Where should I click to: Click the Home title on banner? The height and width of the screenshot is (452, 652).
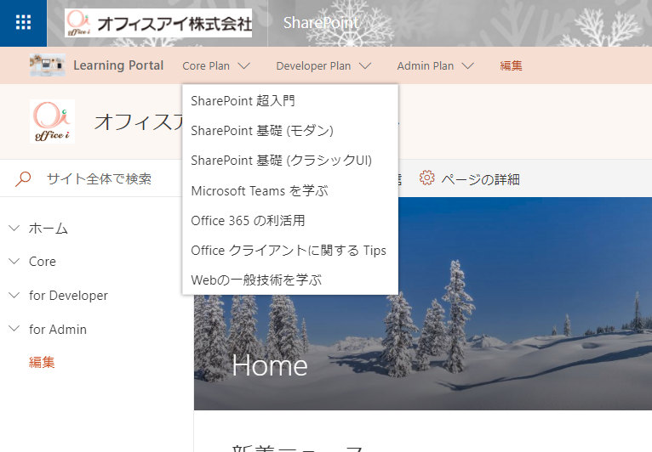(x=270, y=365)
